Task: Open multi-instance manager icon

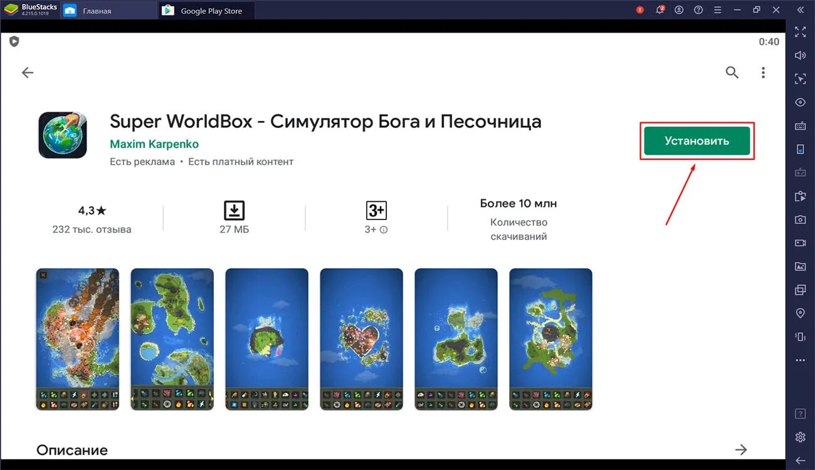Action: click(800, 290)
